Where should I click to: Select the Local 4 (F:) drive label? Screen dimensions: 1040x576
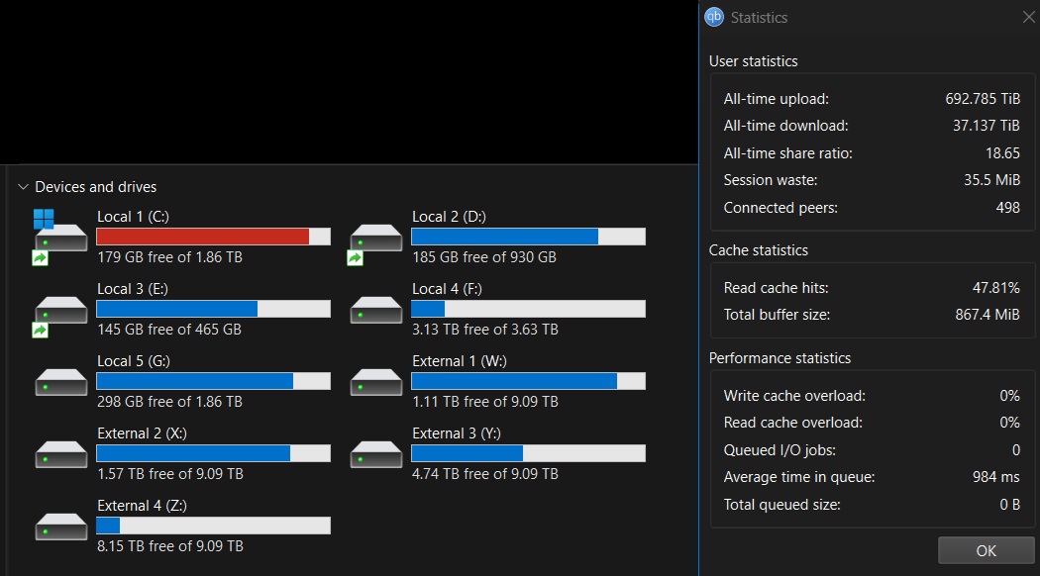click(x=447, y=289)
